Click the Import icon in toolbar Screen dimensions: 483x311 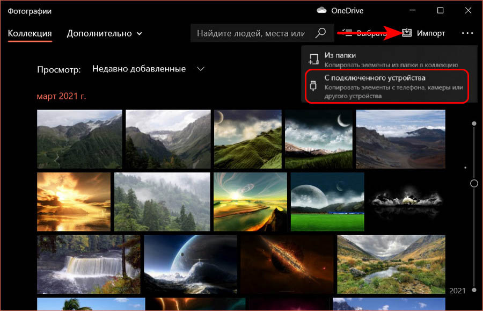click(x=407, y=33)
